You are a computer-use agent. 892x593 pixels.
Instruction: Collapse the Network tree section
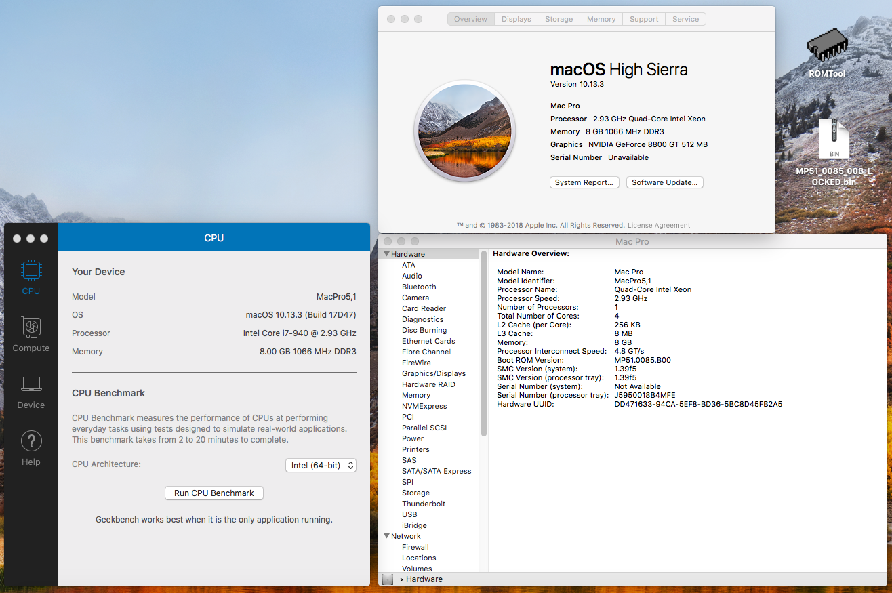pyautogui.click(x=387, y=536)
